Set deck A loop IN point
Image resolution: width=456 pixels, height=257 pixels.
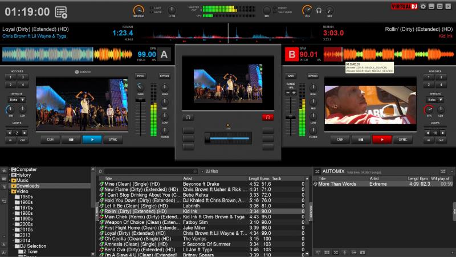[x=10, y=140]
